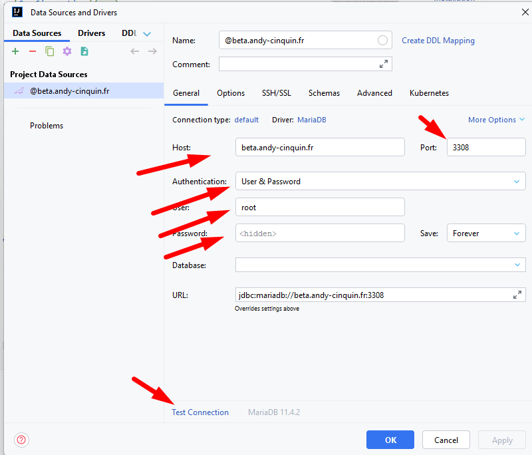The width and height of the screenshot is (532, 455).
Task: Click the 'Overrides settings above' hint text
Action: (267, 309)
